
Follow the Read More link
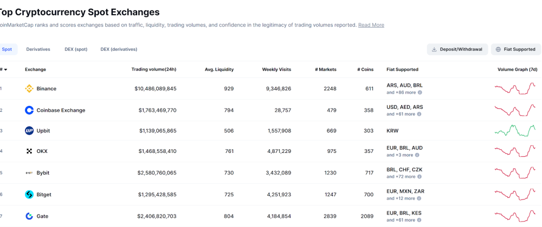pyautogui.click(x=371, y=25)
